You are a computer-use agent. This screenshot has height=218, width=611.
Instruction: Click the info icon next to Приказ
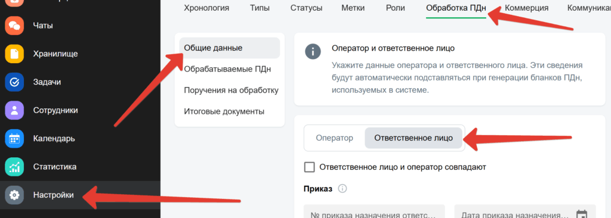[x=342, y=189]
